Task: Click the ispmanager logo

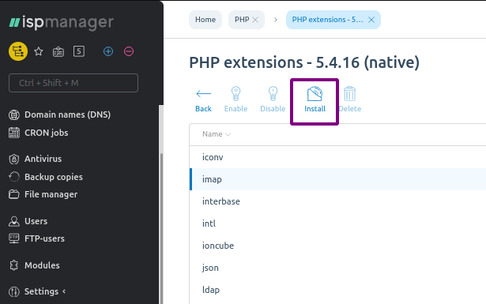Action: coord(62,23)
